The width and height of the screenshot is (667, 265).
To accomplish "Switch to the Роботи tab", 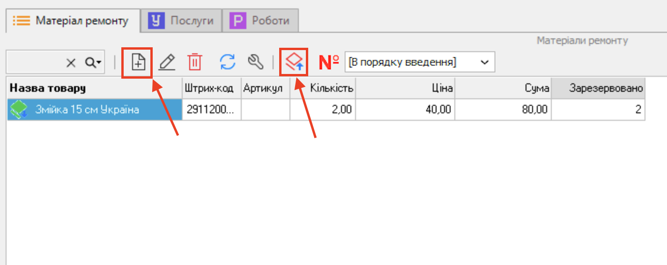I will [x=260, y=21].
